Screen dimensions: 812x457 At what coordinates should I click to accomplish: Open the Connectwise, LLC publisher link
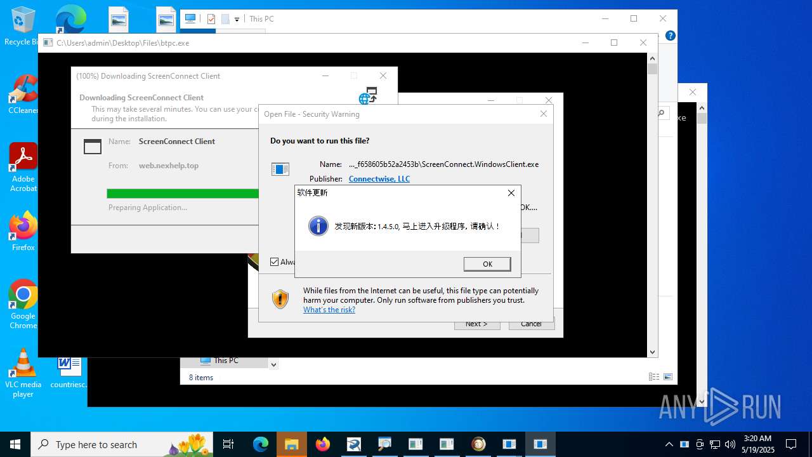tap(379, 179)
